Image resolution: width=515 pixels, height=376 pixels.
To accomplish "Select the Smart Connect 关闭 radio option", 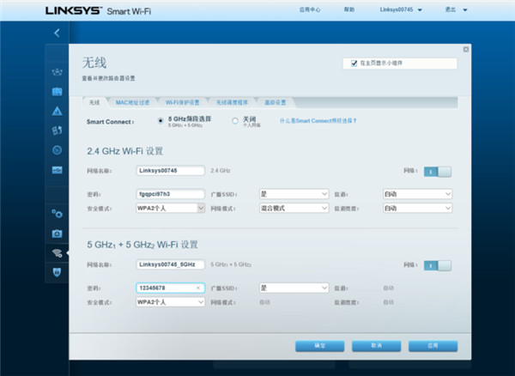I will (235, 121).
